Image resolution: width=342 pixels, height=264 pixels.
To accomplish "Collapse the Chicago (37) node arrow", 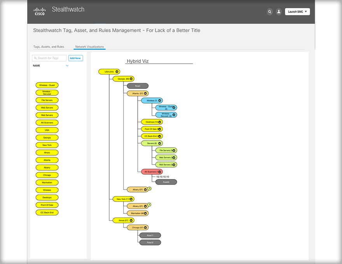I will pyautogui.click(x=145, y=228).
